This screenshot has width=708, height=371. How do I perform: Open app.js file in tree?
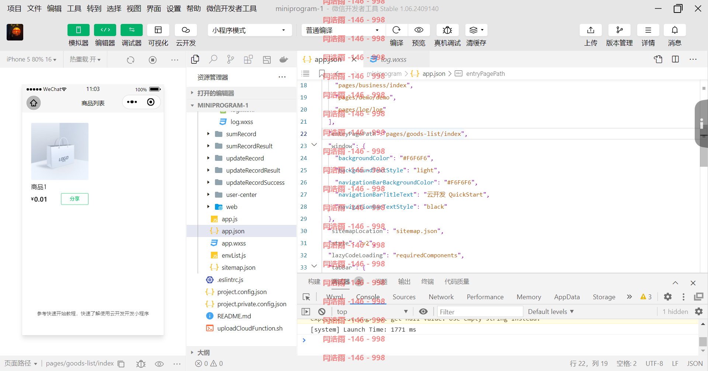tap(229, 219)
